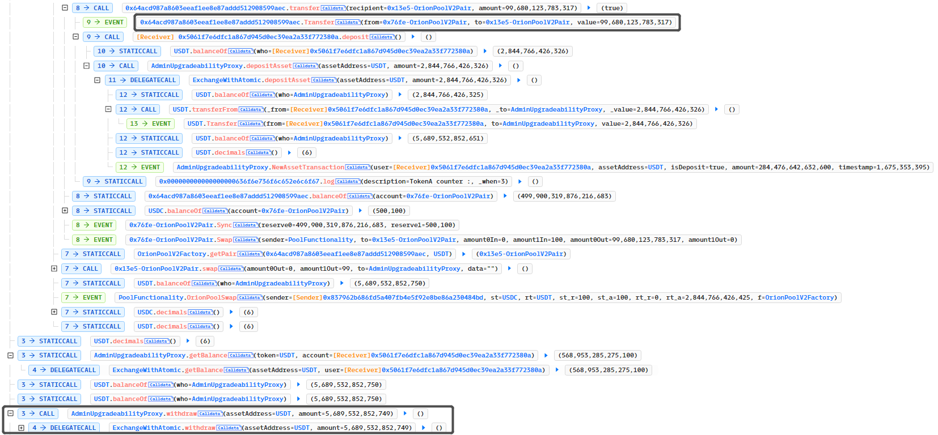Open Calldata badge for NewAssetTransaction event
This screenshot has height=435, width=938.
click(x=357, y=168)
